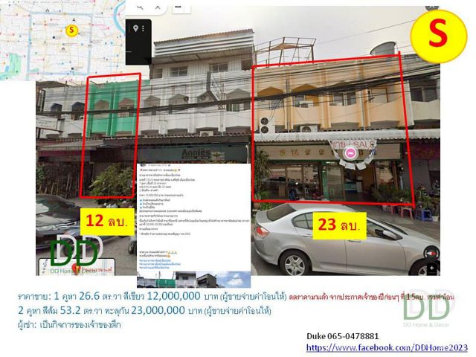Click the yellow "12 ลบ." price label

coord(107,222)
